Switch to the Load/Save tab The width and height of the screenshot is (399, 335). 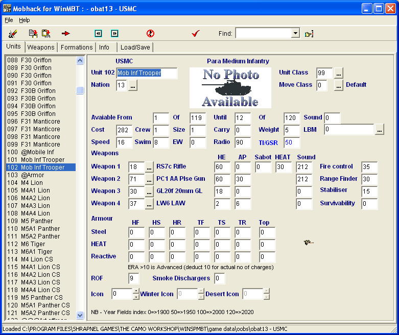pos(135,47)
